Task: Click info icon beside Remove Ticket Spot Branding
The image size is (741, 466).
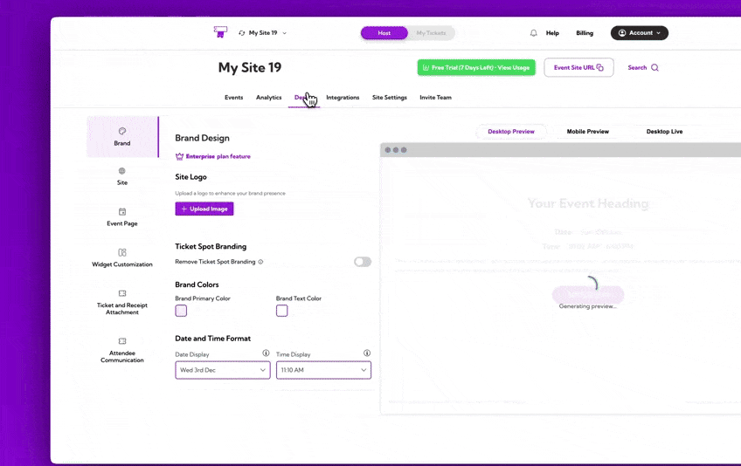Action: point(260,262)
